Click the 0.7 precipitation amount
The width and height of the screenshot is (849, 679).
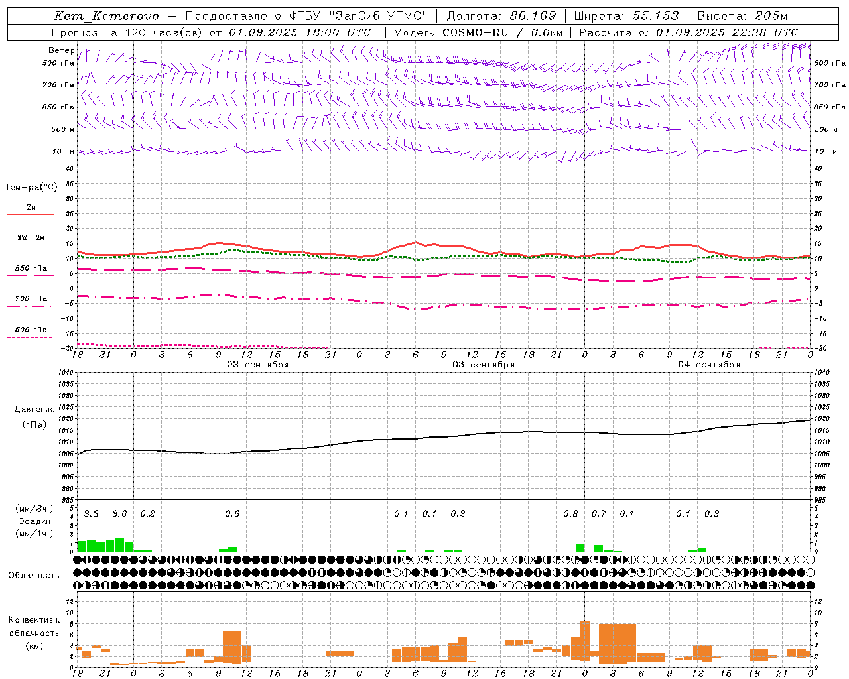[599, 514]
